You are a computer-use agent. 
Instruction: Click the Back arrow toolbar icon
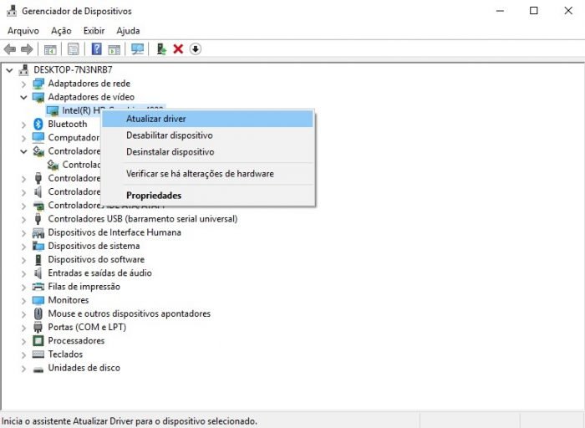coord(10,48)
